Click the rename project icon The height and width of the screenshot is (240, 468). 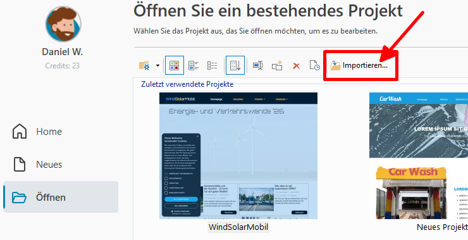point(258,65)
